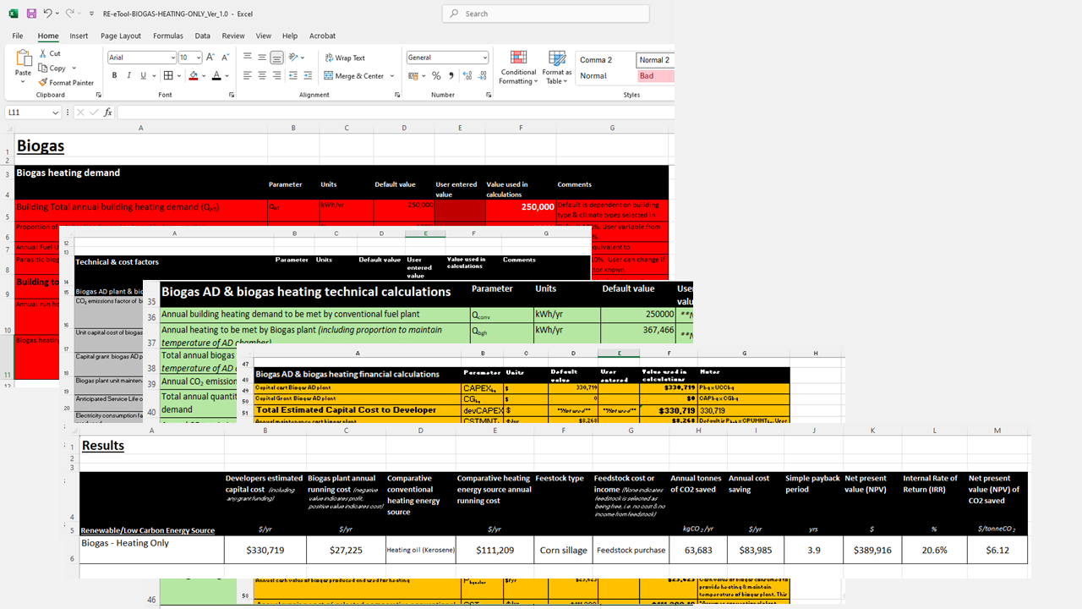Toggle bold formatting
Screen dimensions: 1082x609
pos(114,75)
